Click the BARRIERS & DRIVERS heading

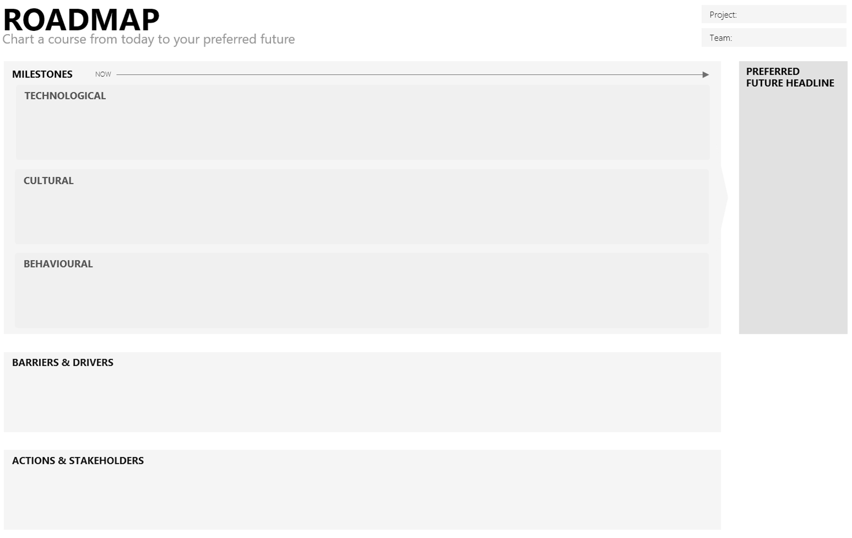[63, 363]
